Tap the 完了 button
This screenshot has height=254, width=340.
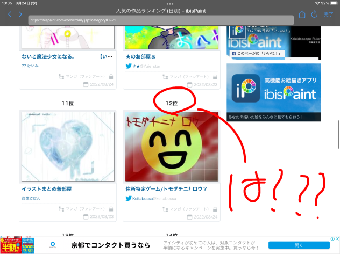click(x=328, y=14)
